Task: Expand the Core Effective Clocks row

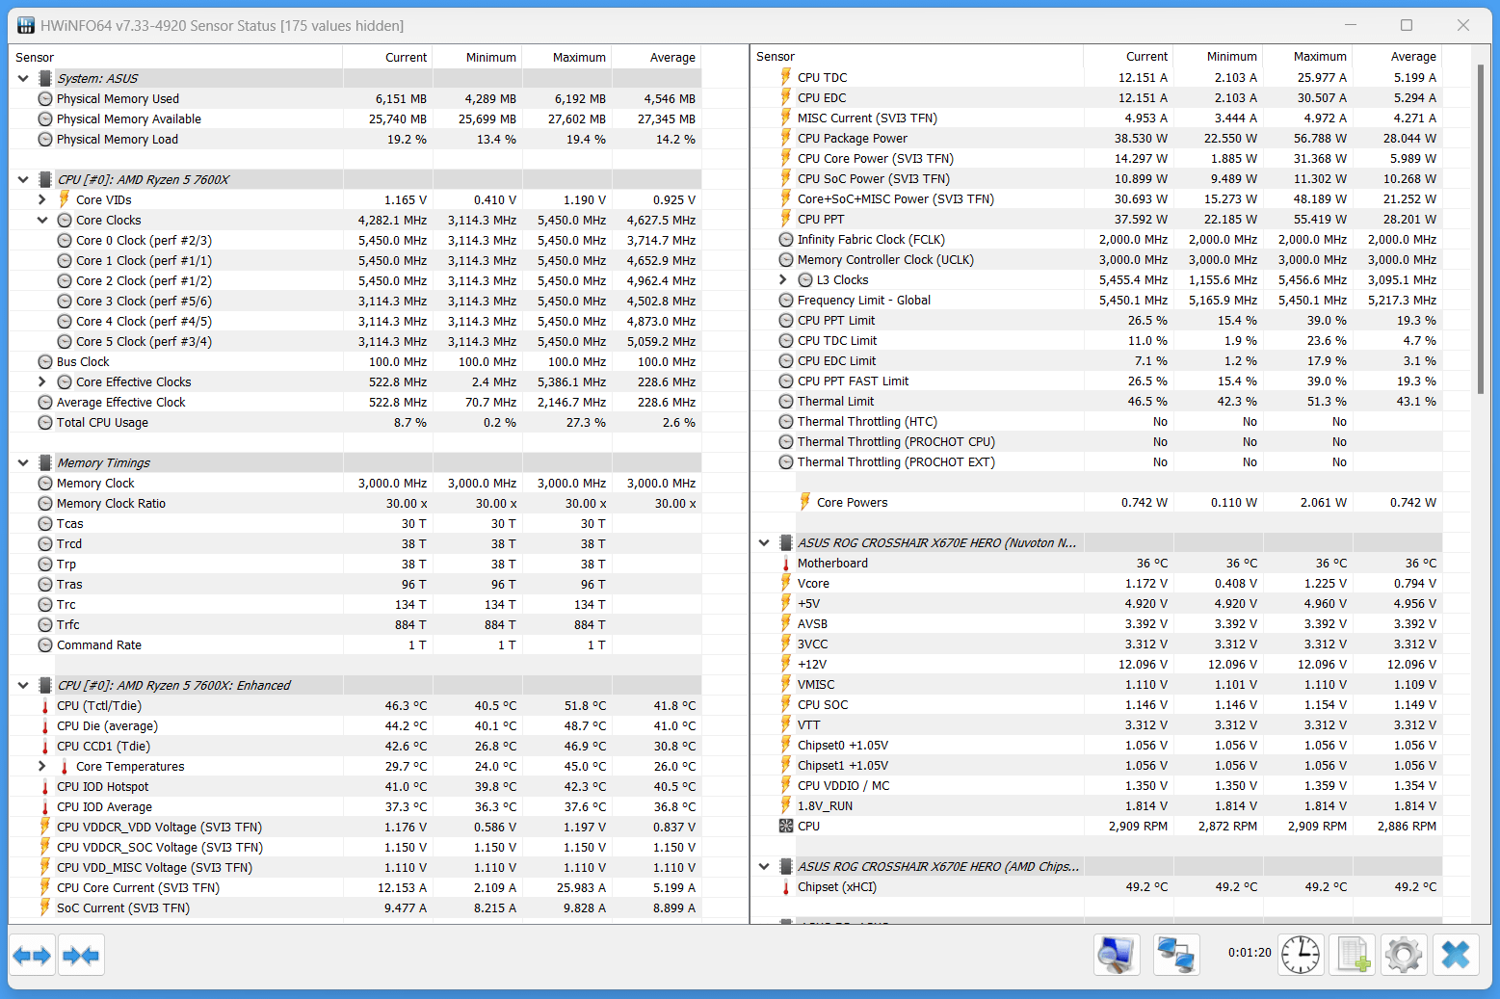Action: (x=42, y=382)
